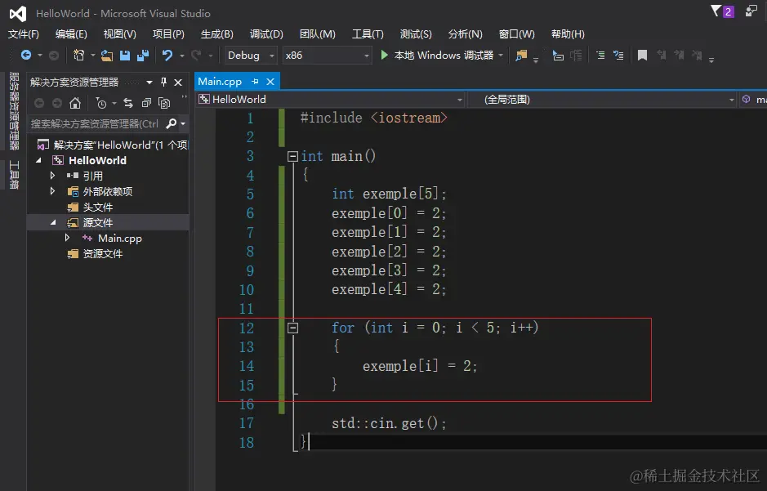The width and height of the screenshot is (767, 491).
Task: Toggle auto-hide pin on Solution Explorer panel
Action: point(164,83)
